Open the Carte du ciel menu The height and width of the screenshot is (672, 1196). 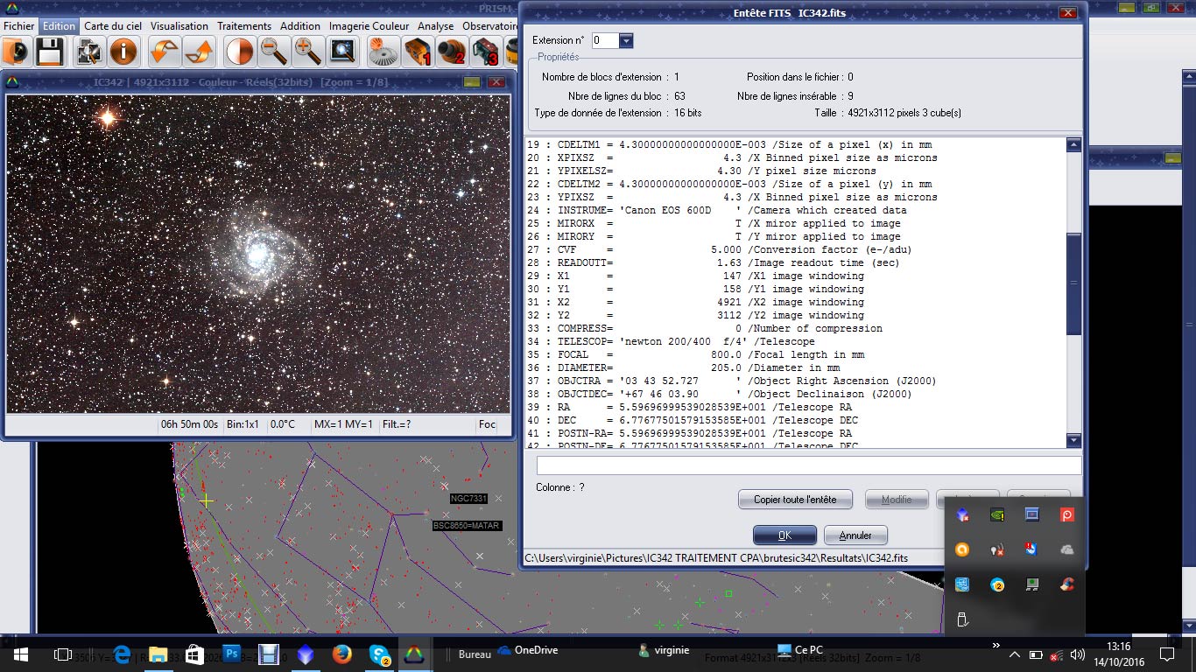click(x=114, y=26)
